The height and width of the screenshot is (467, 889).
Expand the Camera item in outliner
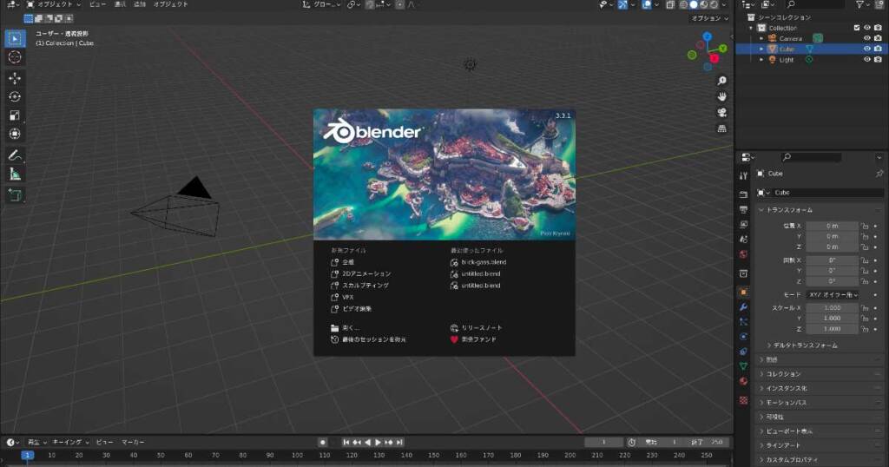pyautogui.click(x=761, y=38)
